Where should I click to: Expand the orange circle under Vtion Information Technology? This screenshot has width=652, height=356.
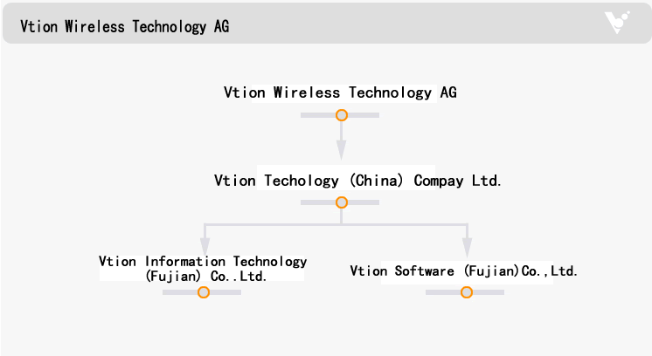(x=204, y=292)
